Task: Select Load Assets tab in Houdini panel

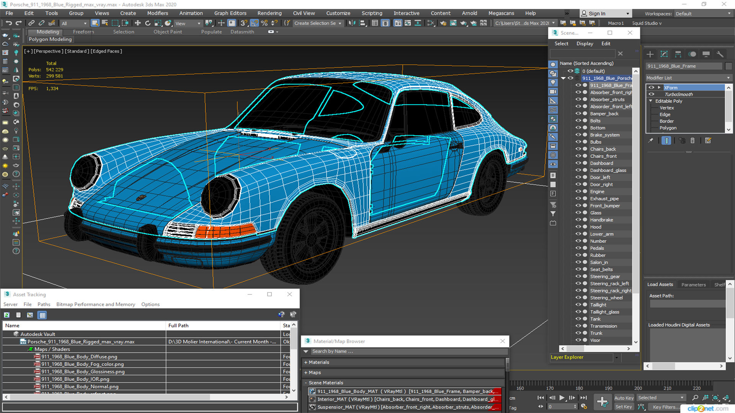Action: point(660,285)
